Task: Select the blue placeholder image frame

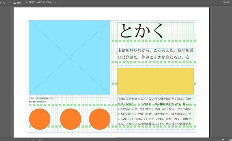Action: click(69, 57)
